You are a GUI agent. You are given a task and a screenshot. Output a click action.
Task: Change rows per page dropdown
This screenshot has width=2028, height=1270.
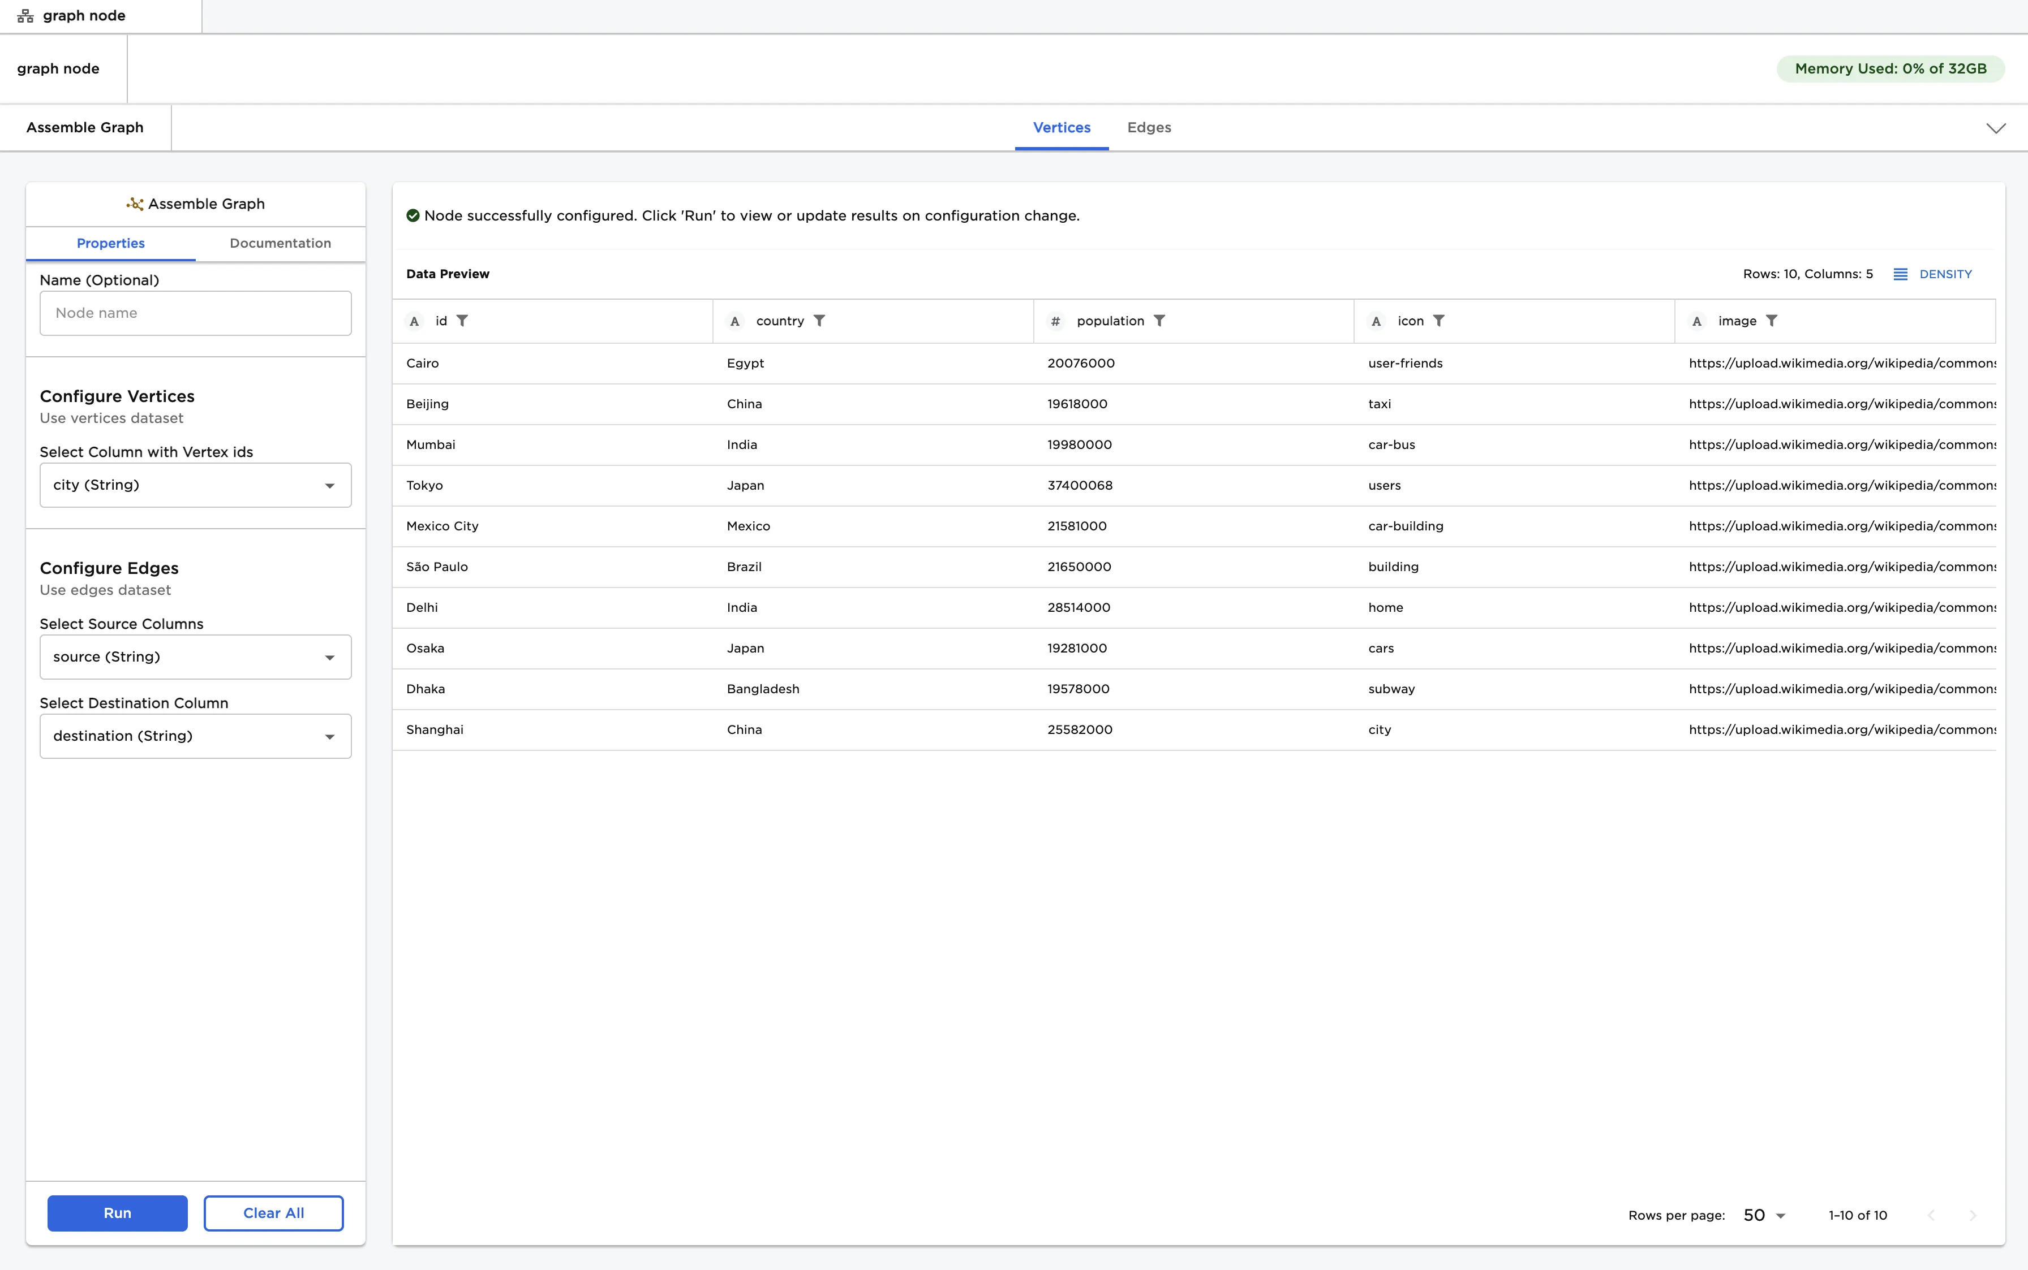[x=1764, y=1215]
